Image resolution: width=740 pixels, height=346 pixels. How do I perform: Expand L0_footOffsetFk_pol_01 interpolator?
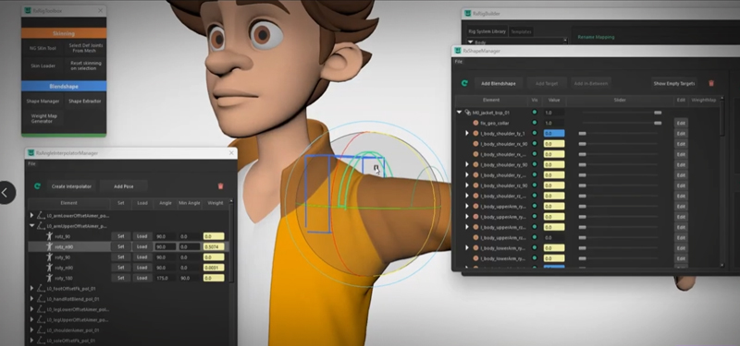(32, 288)
